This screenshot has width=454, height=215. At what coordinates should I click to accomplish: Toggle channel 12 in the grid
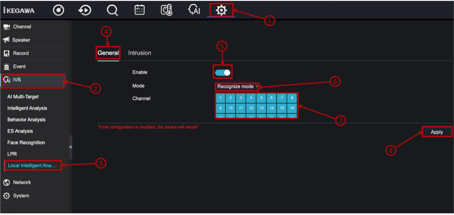pyautogui.click(x=251, y=108)
